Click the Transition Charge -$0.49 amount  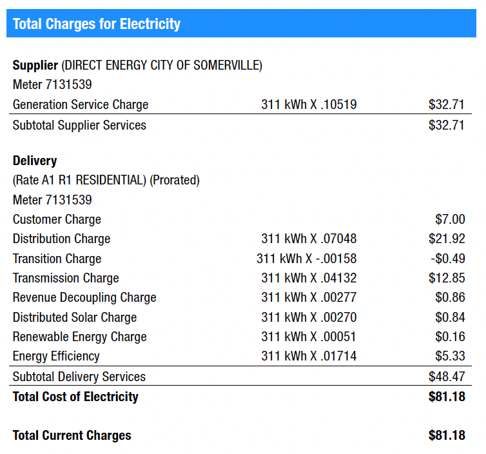coord(448,259)
